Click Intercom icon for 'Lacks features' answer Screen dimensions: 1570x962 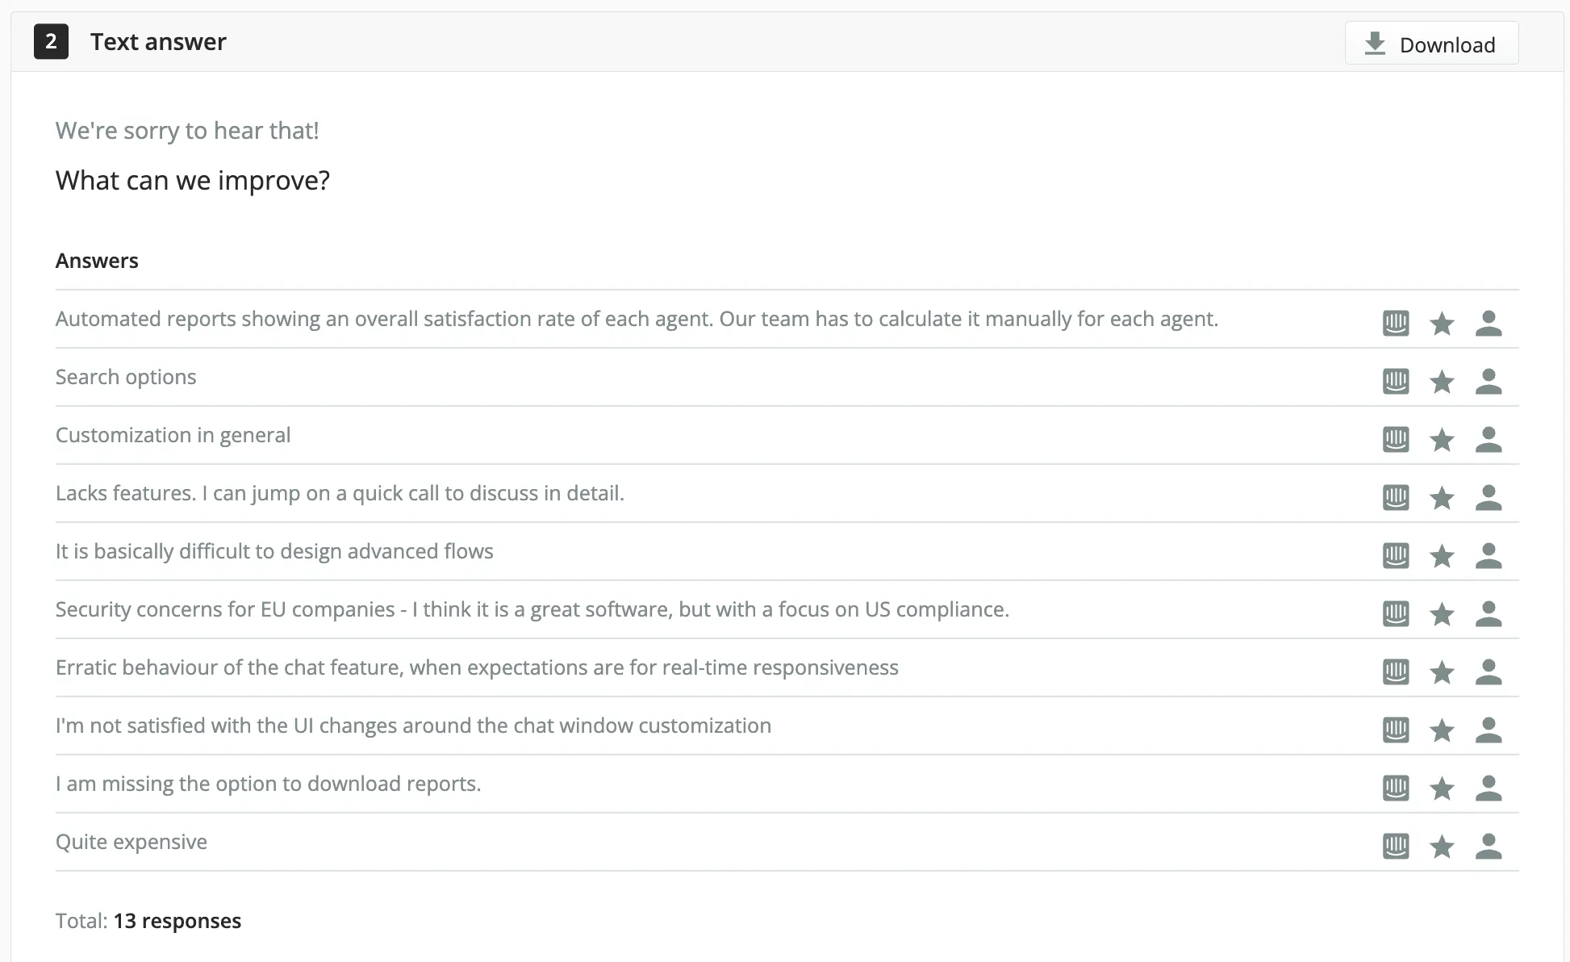pyautogui.click(x=1396, y=497)
